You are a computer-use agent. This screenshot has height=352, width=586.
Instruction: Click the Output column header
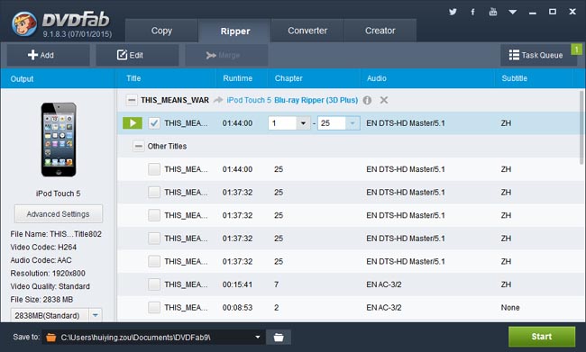click(22, 78)
